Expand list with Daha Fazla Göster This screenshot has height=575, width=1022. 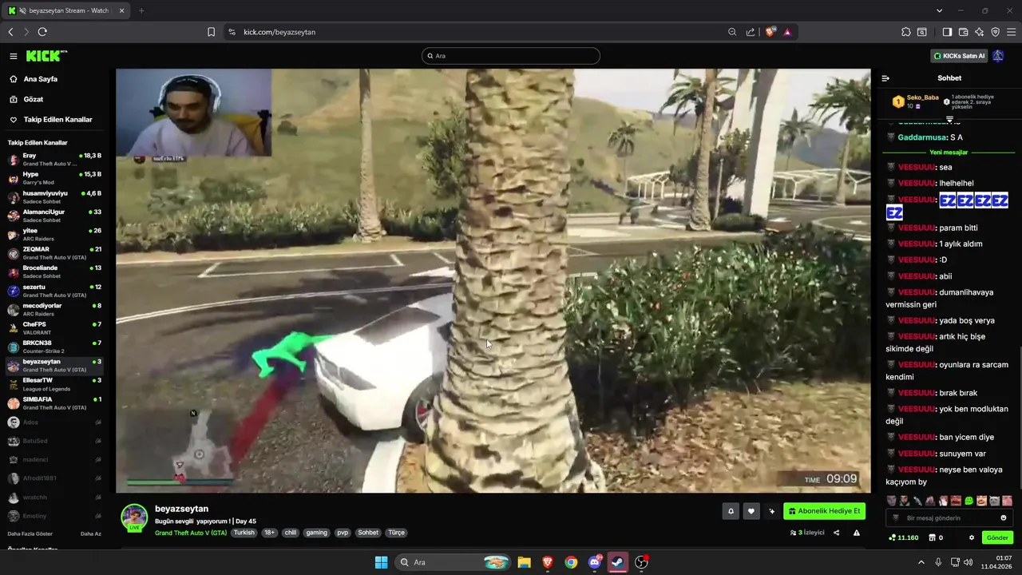click(30, 533)
